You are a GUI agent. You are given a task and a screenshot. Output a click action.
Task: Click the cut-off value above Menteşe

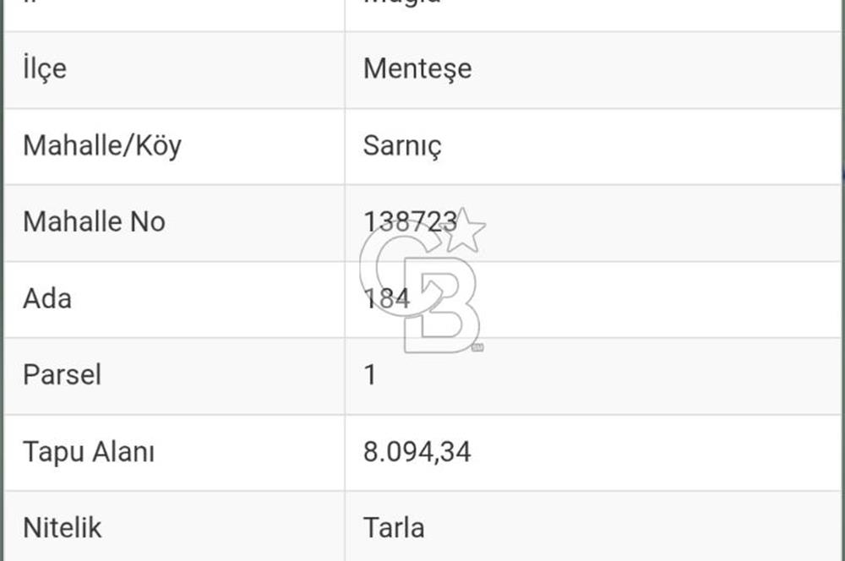coord(401,4)
